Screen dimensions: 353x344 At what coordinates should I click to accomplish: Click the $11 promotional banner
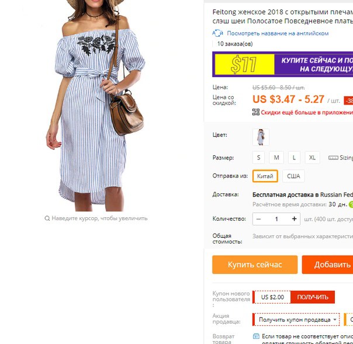click(282, 64)
